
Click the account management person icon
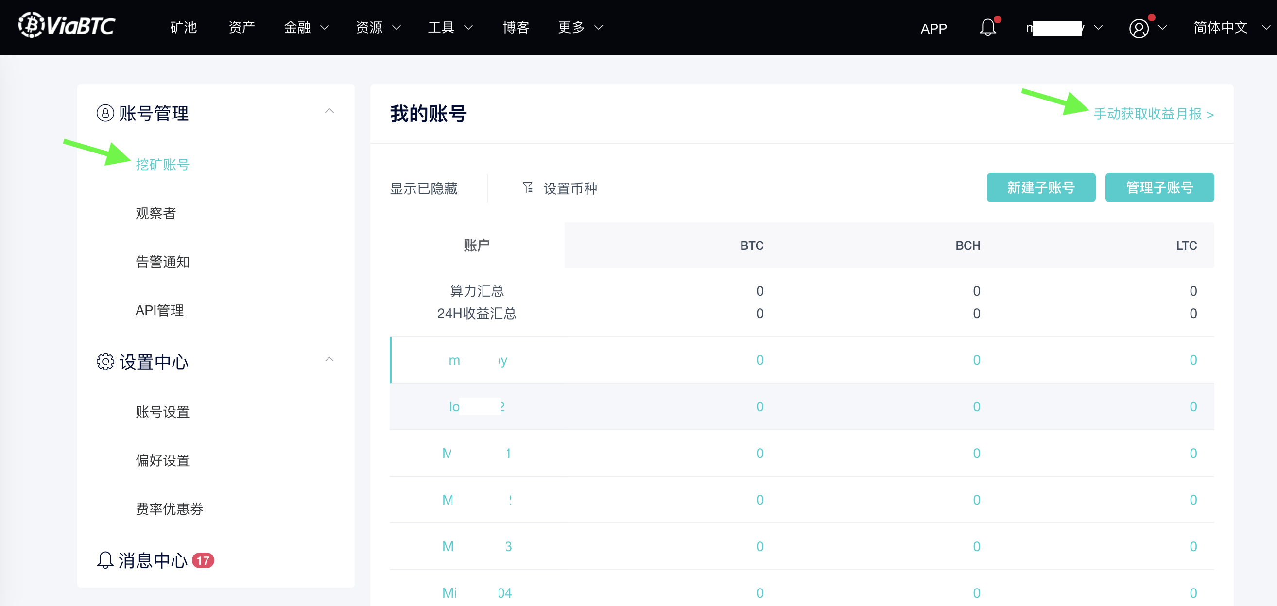click(105, 113)
